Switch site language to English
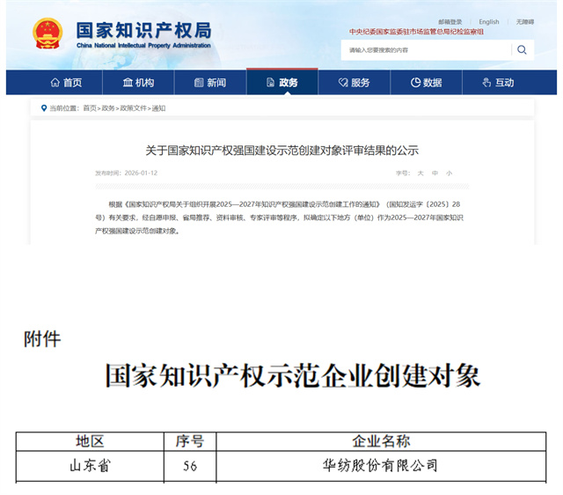The height and width of the screenshot is (495, 563). pos(489,22)
